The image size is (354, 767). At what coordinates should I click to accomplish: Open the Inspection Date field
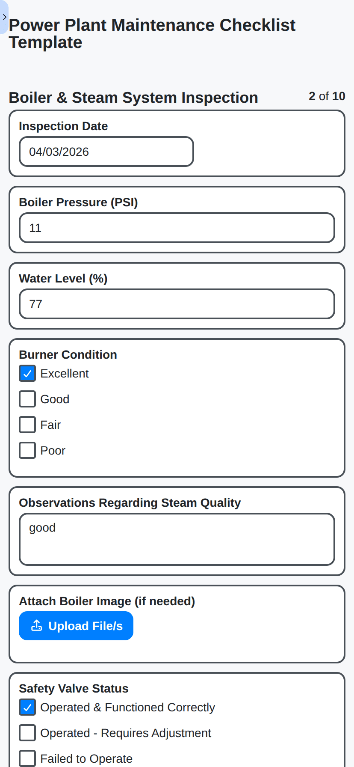[x=106, y=152]
